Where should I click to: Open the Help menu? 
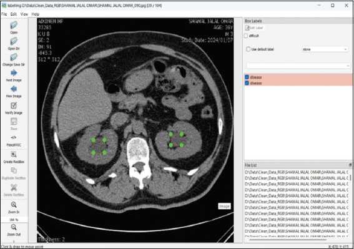point(35,14)
